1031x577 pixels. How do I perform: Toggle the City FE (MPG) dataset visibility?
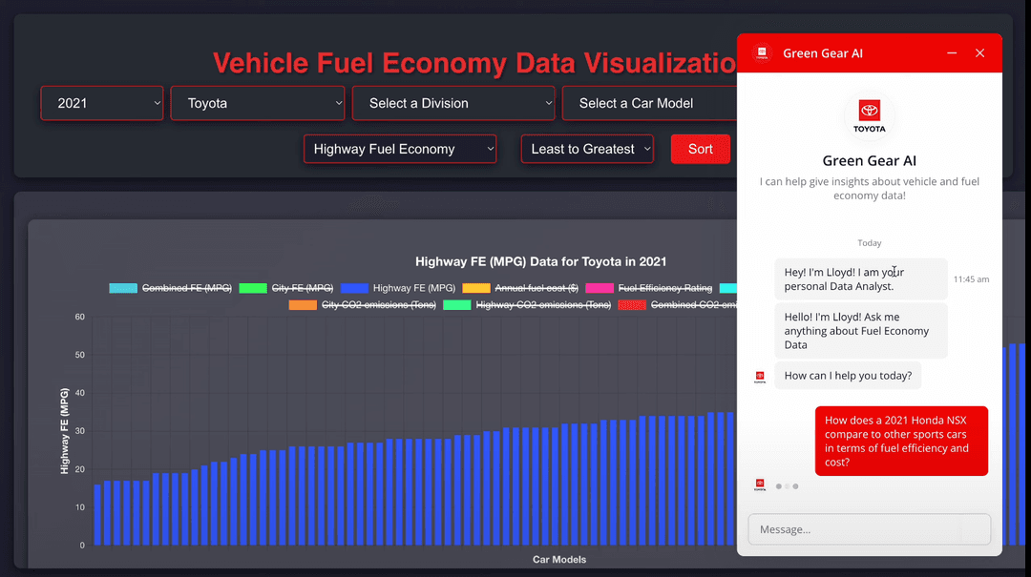pos(285,288)
